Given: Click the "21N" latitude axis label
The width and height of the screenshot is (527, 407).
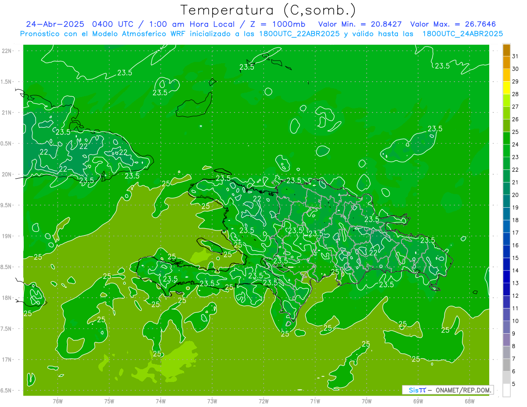Looking at the screenshot, I should coord(7,112).
